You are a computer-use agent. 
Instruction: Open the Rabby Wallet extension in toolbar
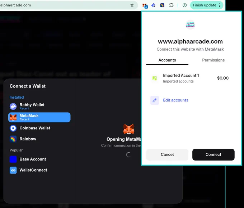tap(154, 5)
